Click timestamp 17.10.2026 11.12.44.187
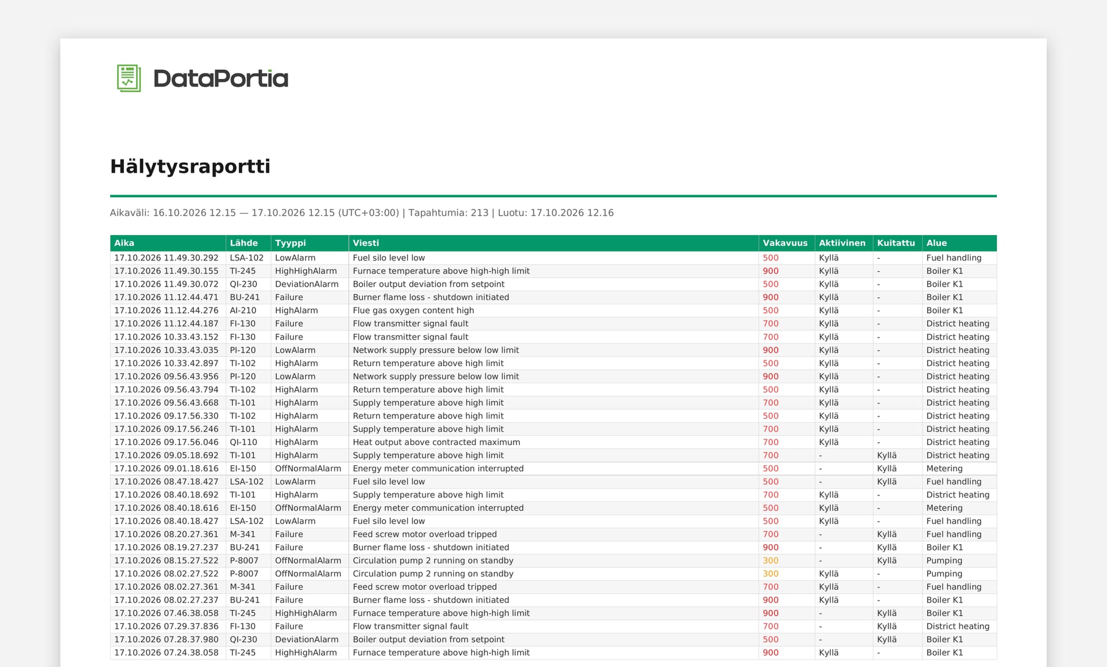The width and height of the screenshot is (1107, 667). [x=166, y=323]
